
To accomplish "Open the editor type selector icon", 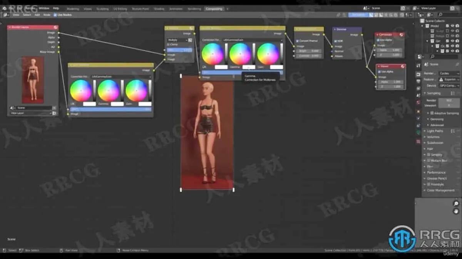I will [7, 15].
